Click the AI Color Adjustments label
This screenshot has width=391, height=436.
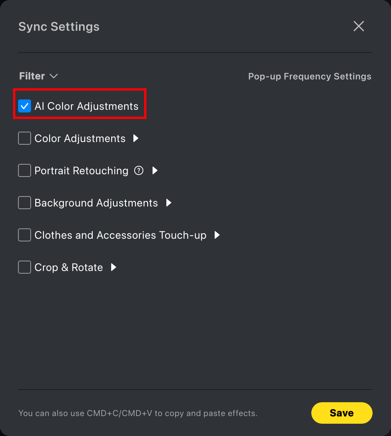pyautogui.click(x=86, y=106)
